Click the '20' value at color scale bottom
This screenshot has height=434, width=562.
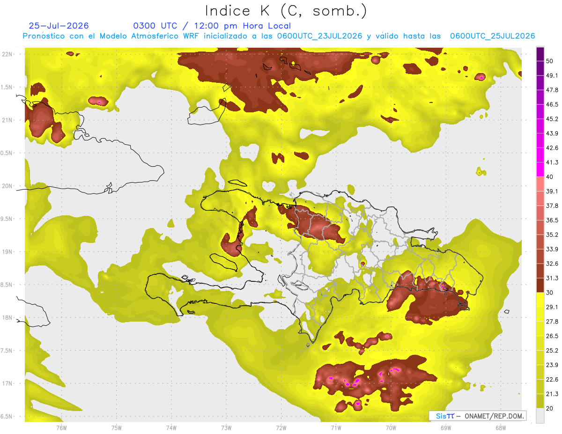(x=550, y=408)
